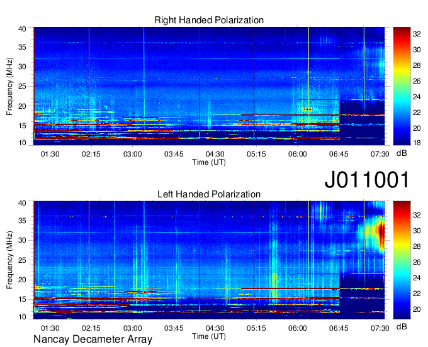Click the "40" frequency tick of the right-handed plot

click(23, 29)
